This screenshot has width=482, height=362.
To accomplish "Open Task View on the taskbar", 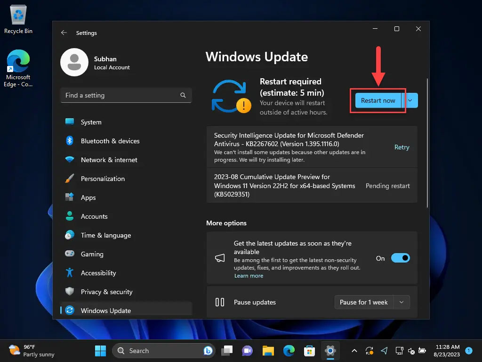I will pos(227,351).
